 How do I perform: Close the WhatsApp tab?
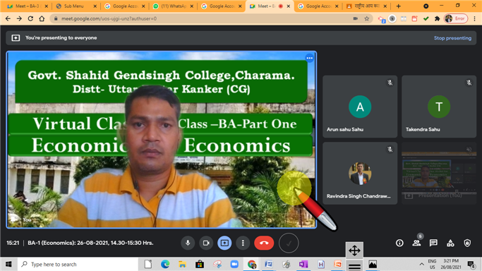[x=191, y=6]
